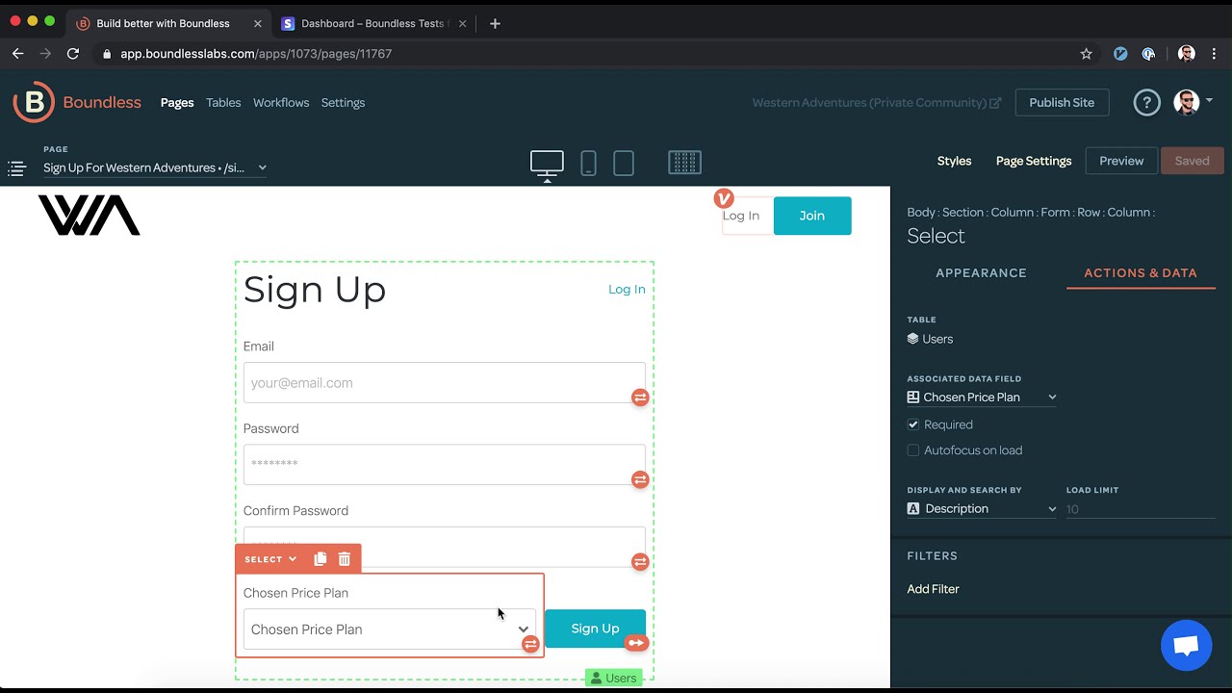Click the orange V badge near Log In
Image resolution: width=1232 pixels, height=693 pixels.
click(x=724, y=198)
